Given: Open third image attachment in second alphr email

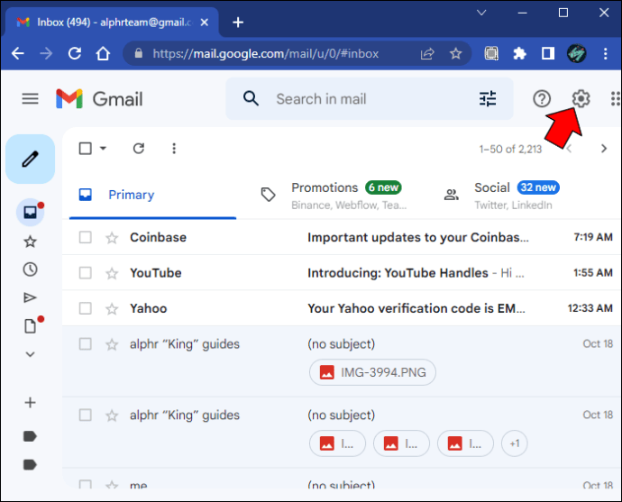Looking at the screenshot, I should click(465, 443).
